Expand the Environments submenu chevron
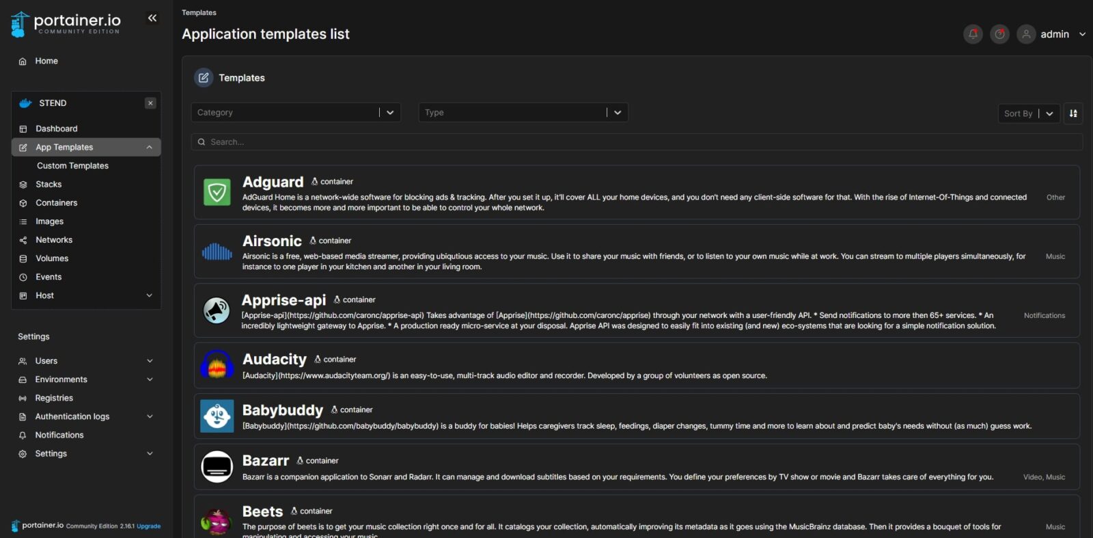 (x=150, y=379)
